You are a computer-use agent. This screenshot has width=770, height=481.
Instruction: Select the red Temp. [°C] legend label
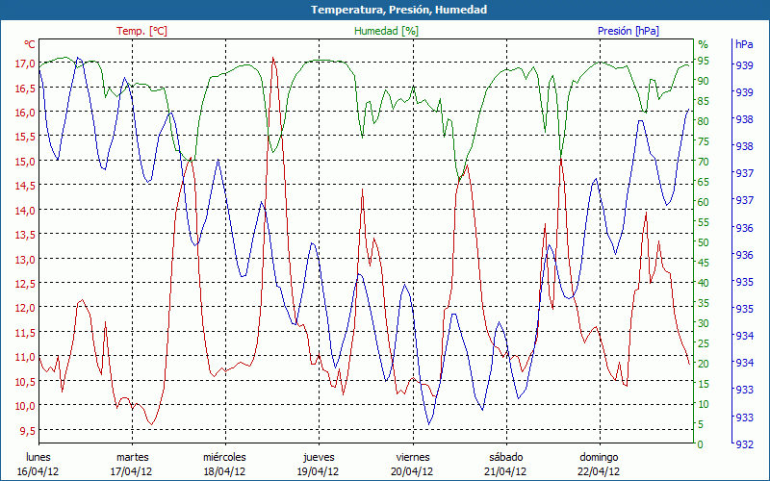[x=141, y=31]
